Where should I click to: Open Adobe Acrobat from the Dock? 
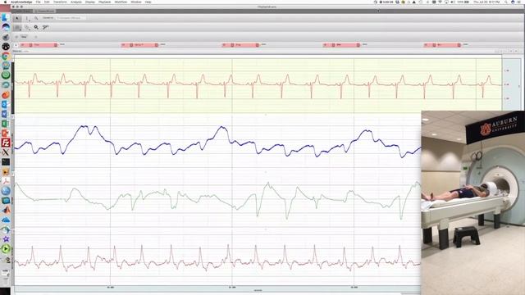pyautogui.click(x=6, y=181)
